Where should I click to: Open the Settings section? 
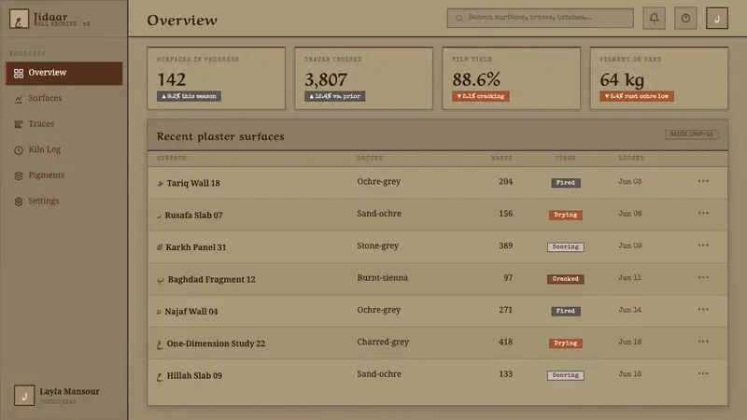[63, 201]
